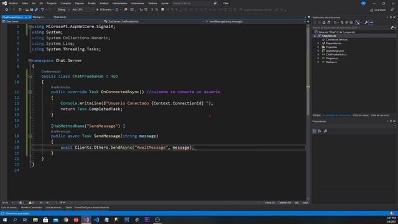Open Google Chrome from the taskbar
Viewport: 398px width, 224px height.
click(x=66, y=220)
